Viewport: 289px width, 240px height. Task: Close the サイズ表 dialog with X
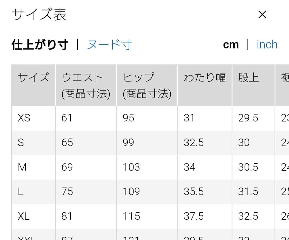coord(262,14)
